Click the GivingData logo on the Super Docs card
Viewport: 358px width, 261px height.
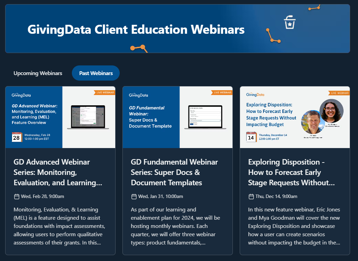pyautogui.click(x=139, y=95)
